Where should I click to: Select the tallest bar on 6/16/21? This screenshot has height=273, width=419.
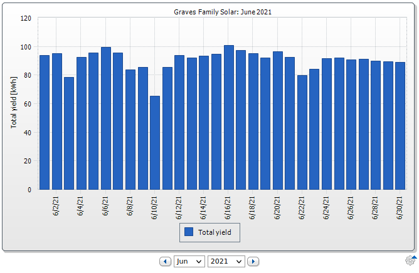click(228, 118)
